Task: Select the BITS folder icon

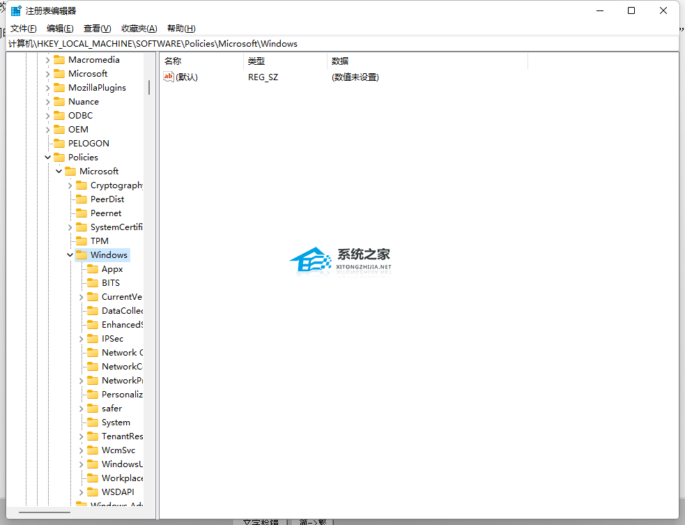Action: (93, 283)
